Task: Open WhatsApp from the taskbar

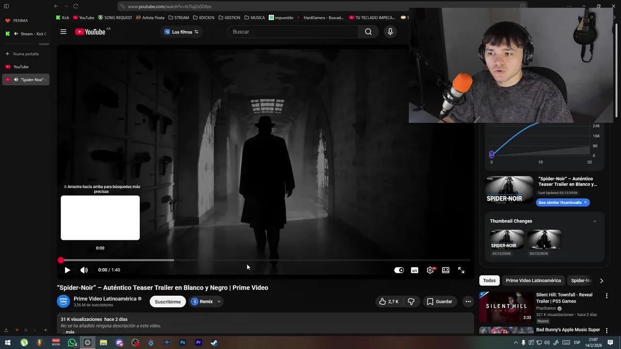Action: pos(72,343)
